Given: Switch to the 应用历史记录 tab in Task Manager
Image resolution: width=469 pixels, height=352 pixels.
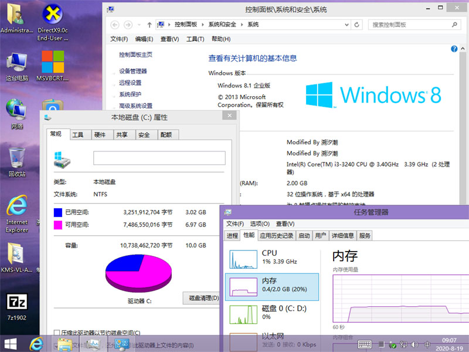Looking at the screenshot, I should click(x=276, y=236).
